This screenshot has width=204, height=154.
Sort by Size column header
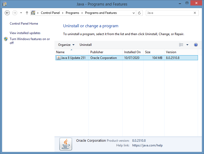(x=154, y=52)
